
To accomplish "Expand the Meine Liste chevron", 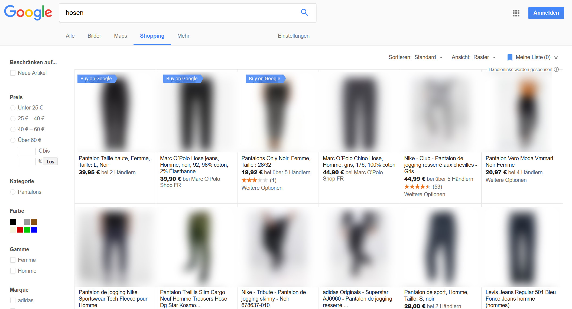I will pyautogui.click(x=556, y=57).
